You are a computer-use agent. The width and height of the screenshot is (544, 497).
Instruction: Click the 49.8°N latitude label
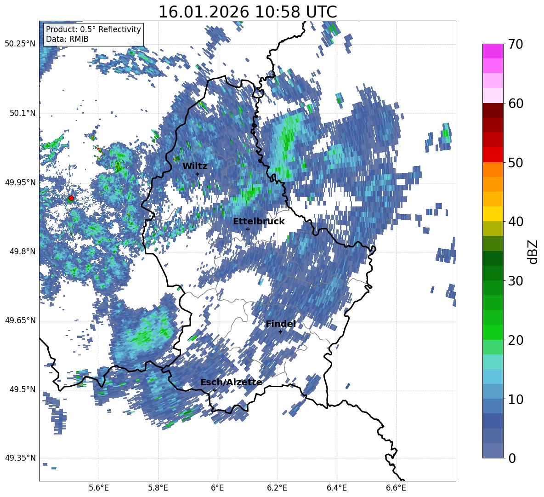coord(22,251)
